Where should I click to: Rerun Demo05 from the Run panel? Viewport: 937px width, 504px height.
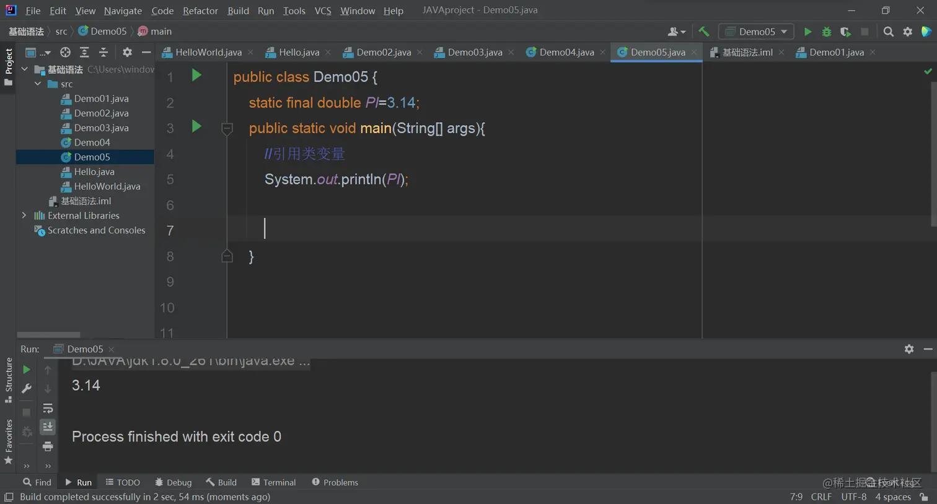(x=26, y=370)
